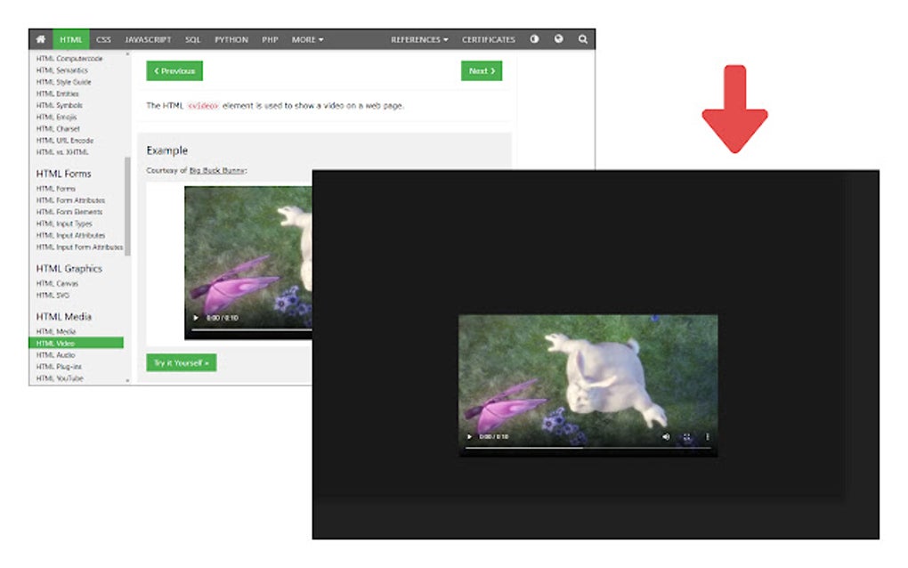
Task: Mute the video using the speaker icon
Action: click(666, 436)
